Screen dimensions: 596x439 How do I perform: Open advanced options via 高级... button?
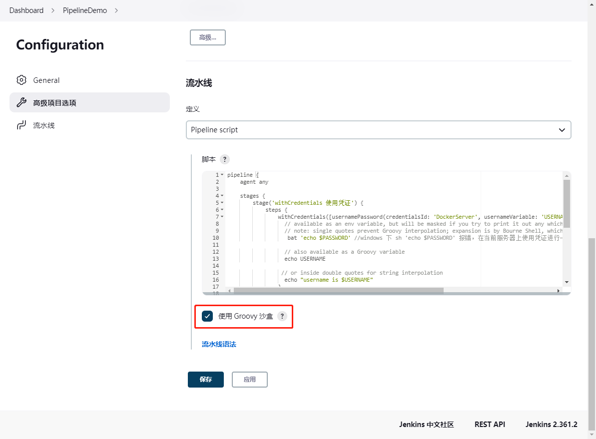pyautogui.click(x=207, y=37)
